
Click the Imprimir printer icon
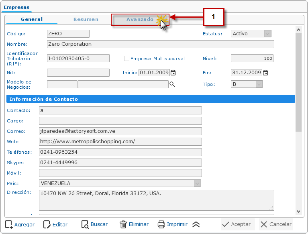[161, 224]
